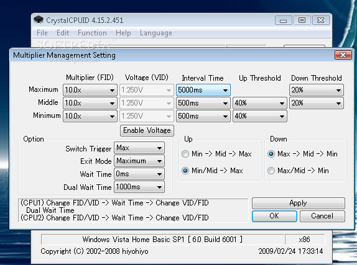Expand Minimum Multiplier (FID) dropdown
Screen dimensions: 357x265
tap(90, 116)
